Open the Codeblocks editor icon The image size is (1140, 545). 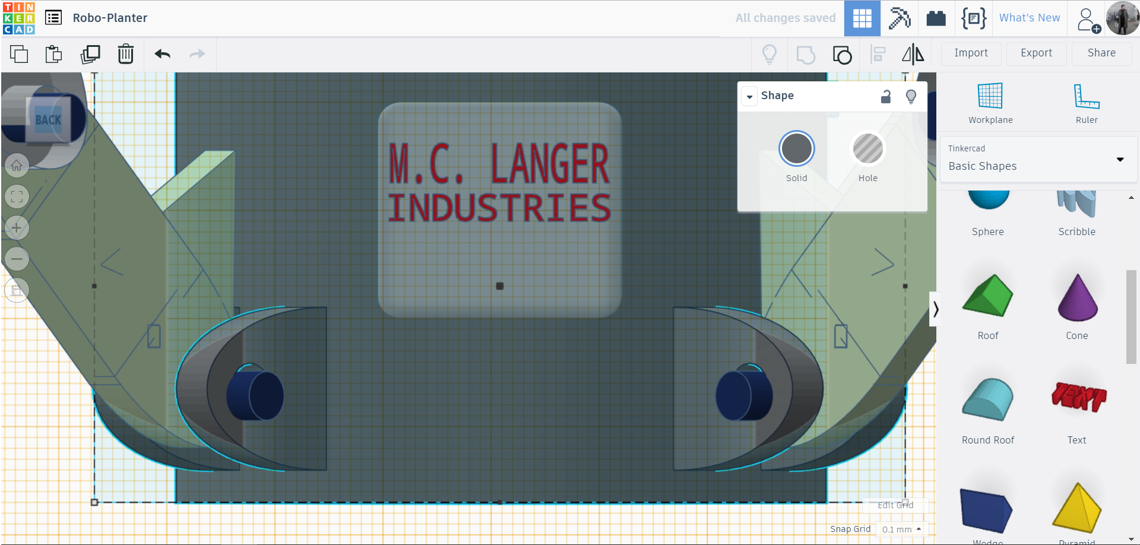(x=974, y=18)
